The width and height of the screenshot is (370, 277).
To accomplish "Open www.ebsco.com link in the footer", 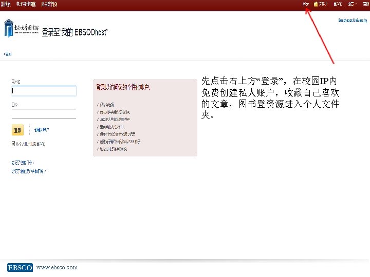I will (x=57, y=267).
